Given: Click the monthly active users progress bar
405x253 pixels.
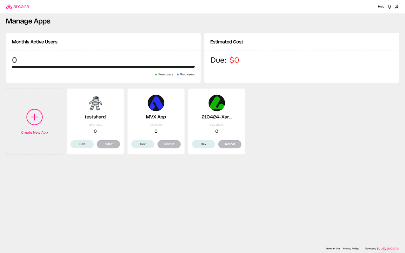Looking at the screenshot, I should (103, 67).
